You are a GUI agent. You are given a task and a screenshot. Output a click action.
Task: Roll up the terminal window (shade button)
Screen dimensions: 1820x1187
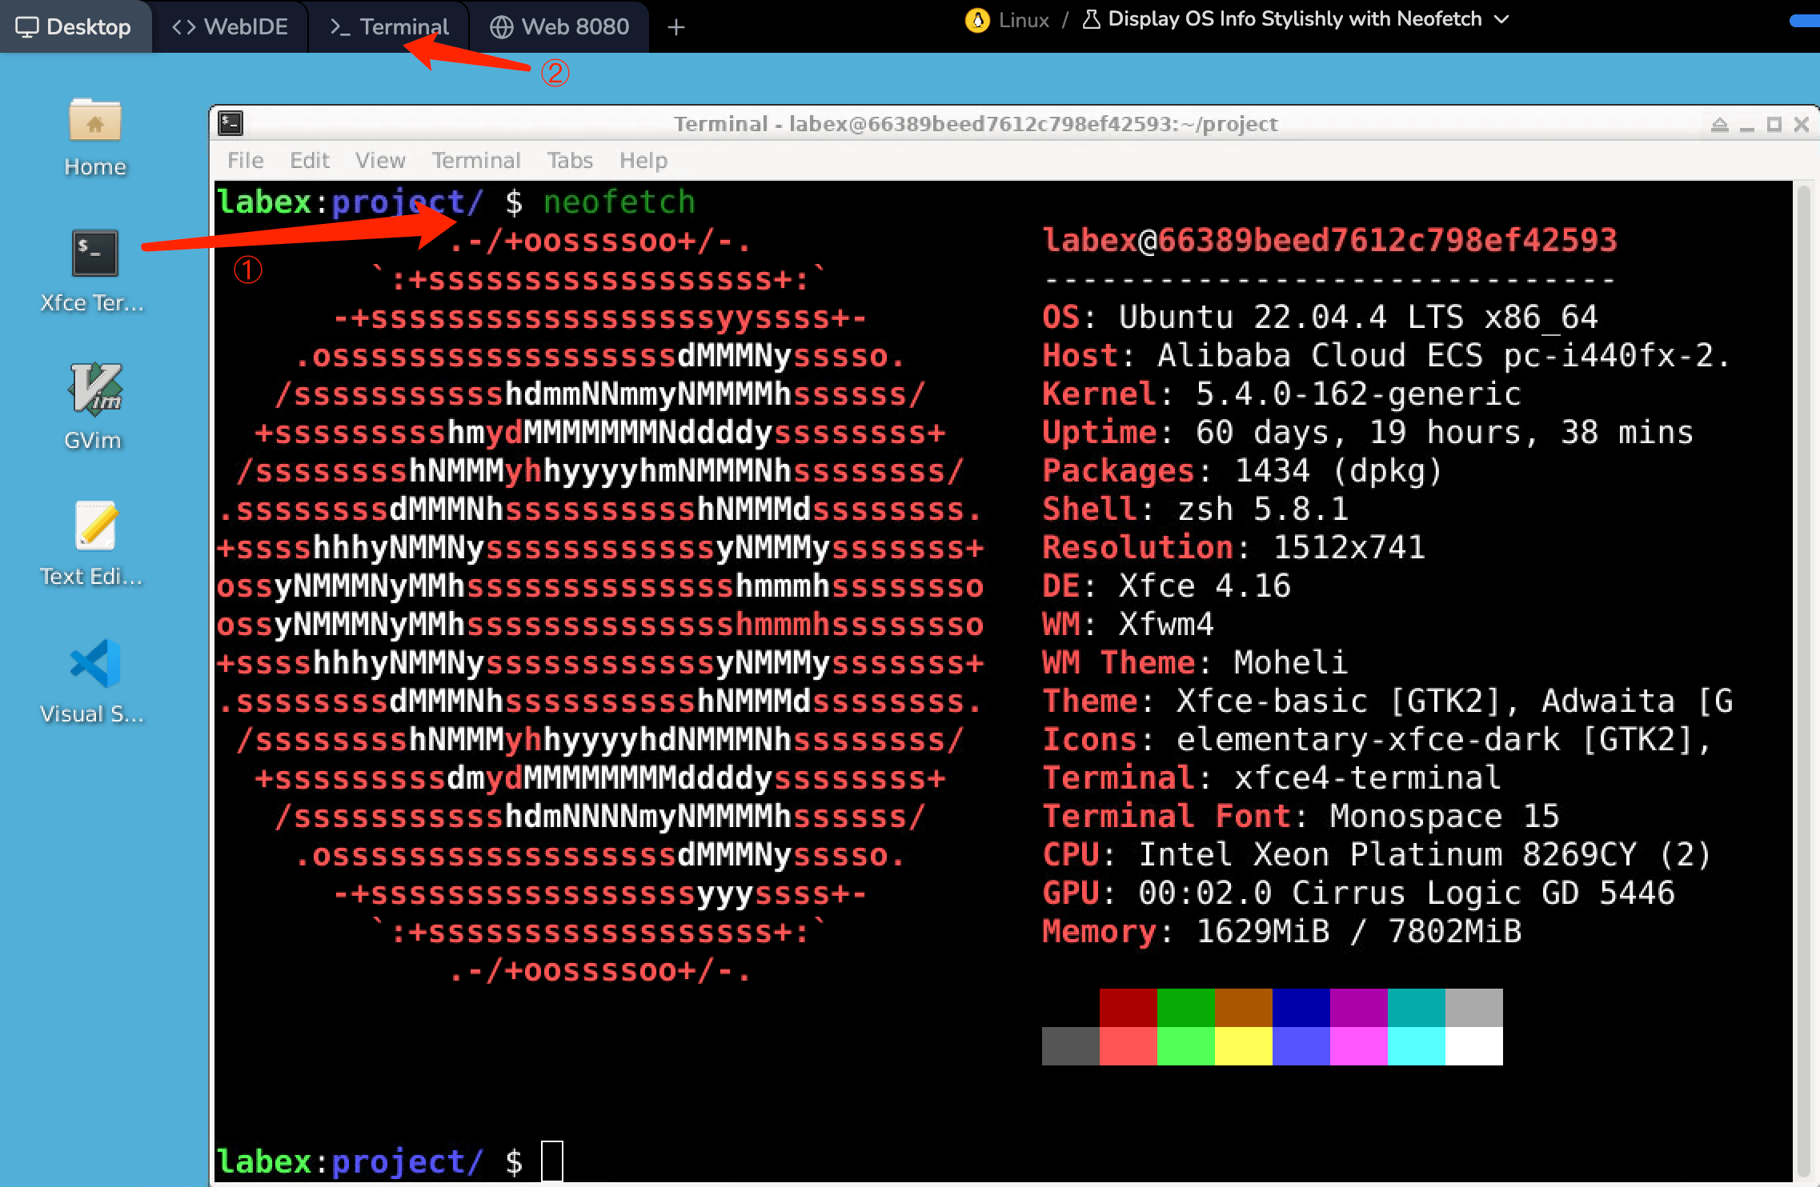[1719, 124]
